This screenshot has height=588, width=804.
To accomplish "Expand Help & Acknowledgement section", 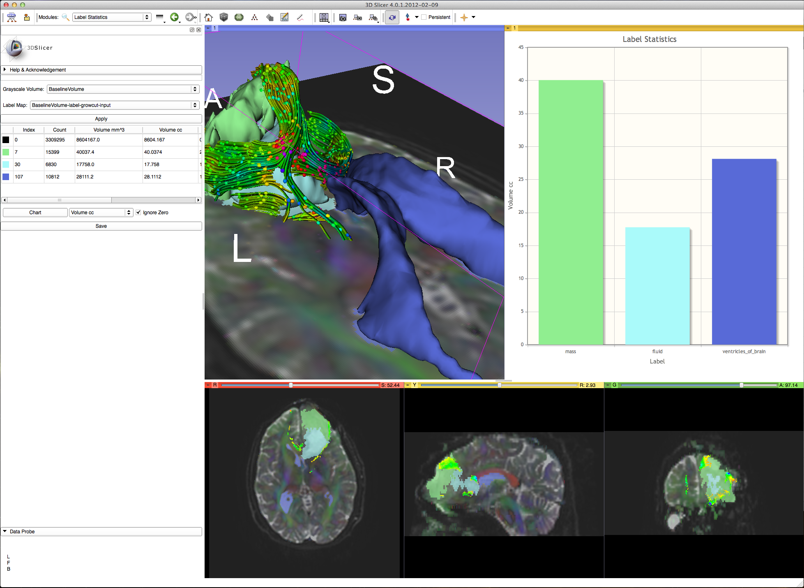I will (x=37, y=70).
